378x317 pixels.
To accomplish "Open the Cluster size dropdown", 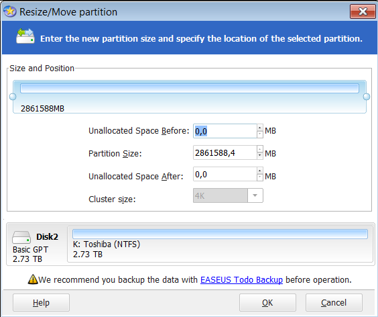I will point(255,195).
